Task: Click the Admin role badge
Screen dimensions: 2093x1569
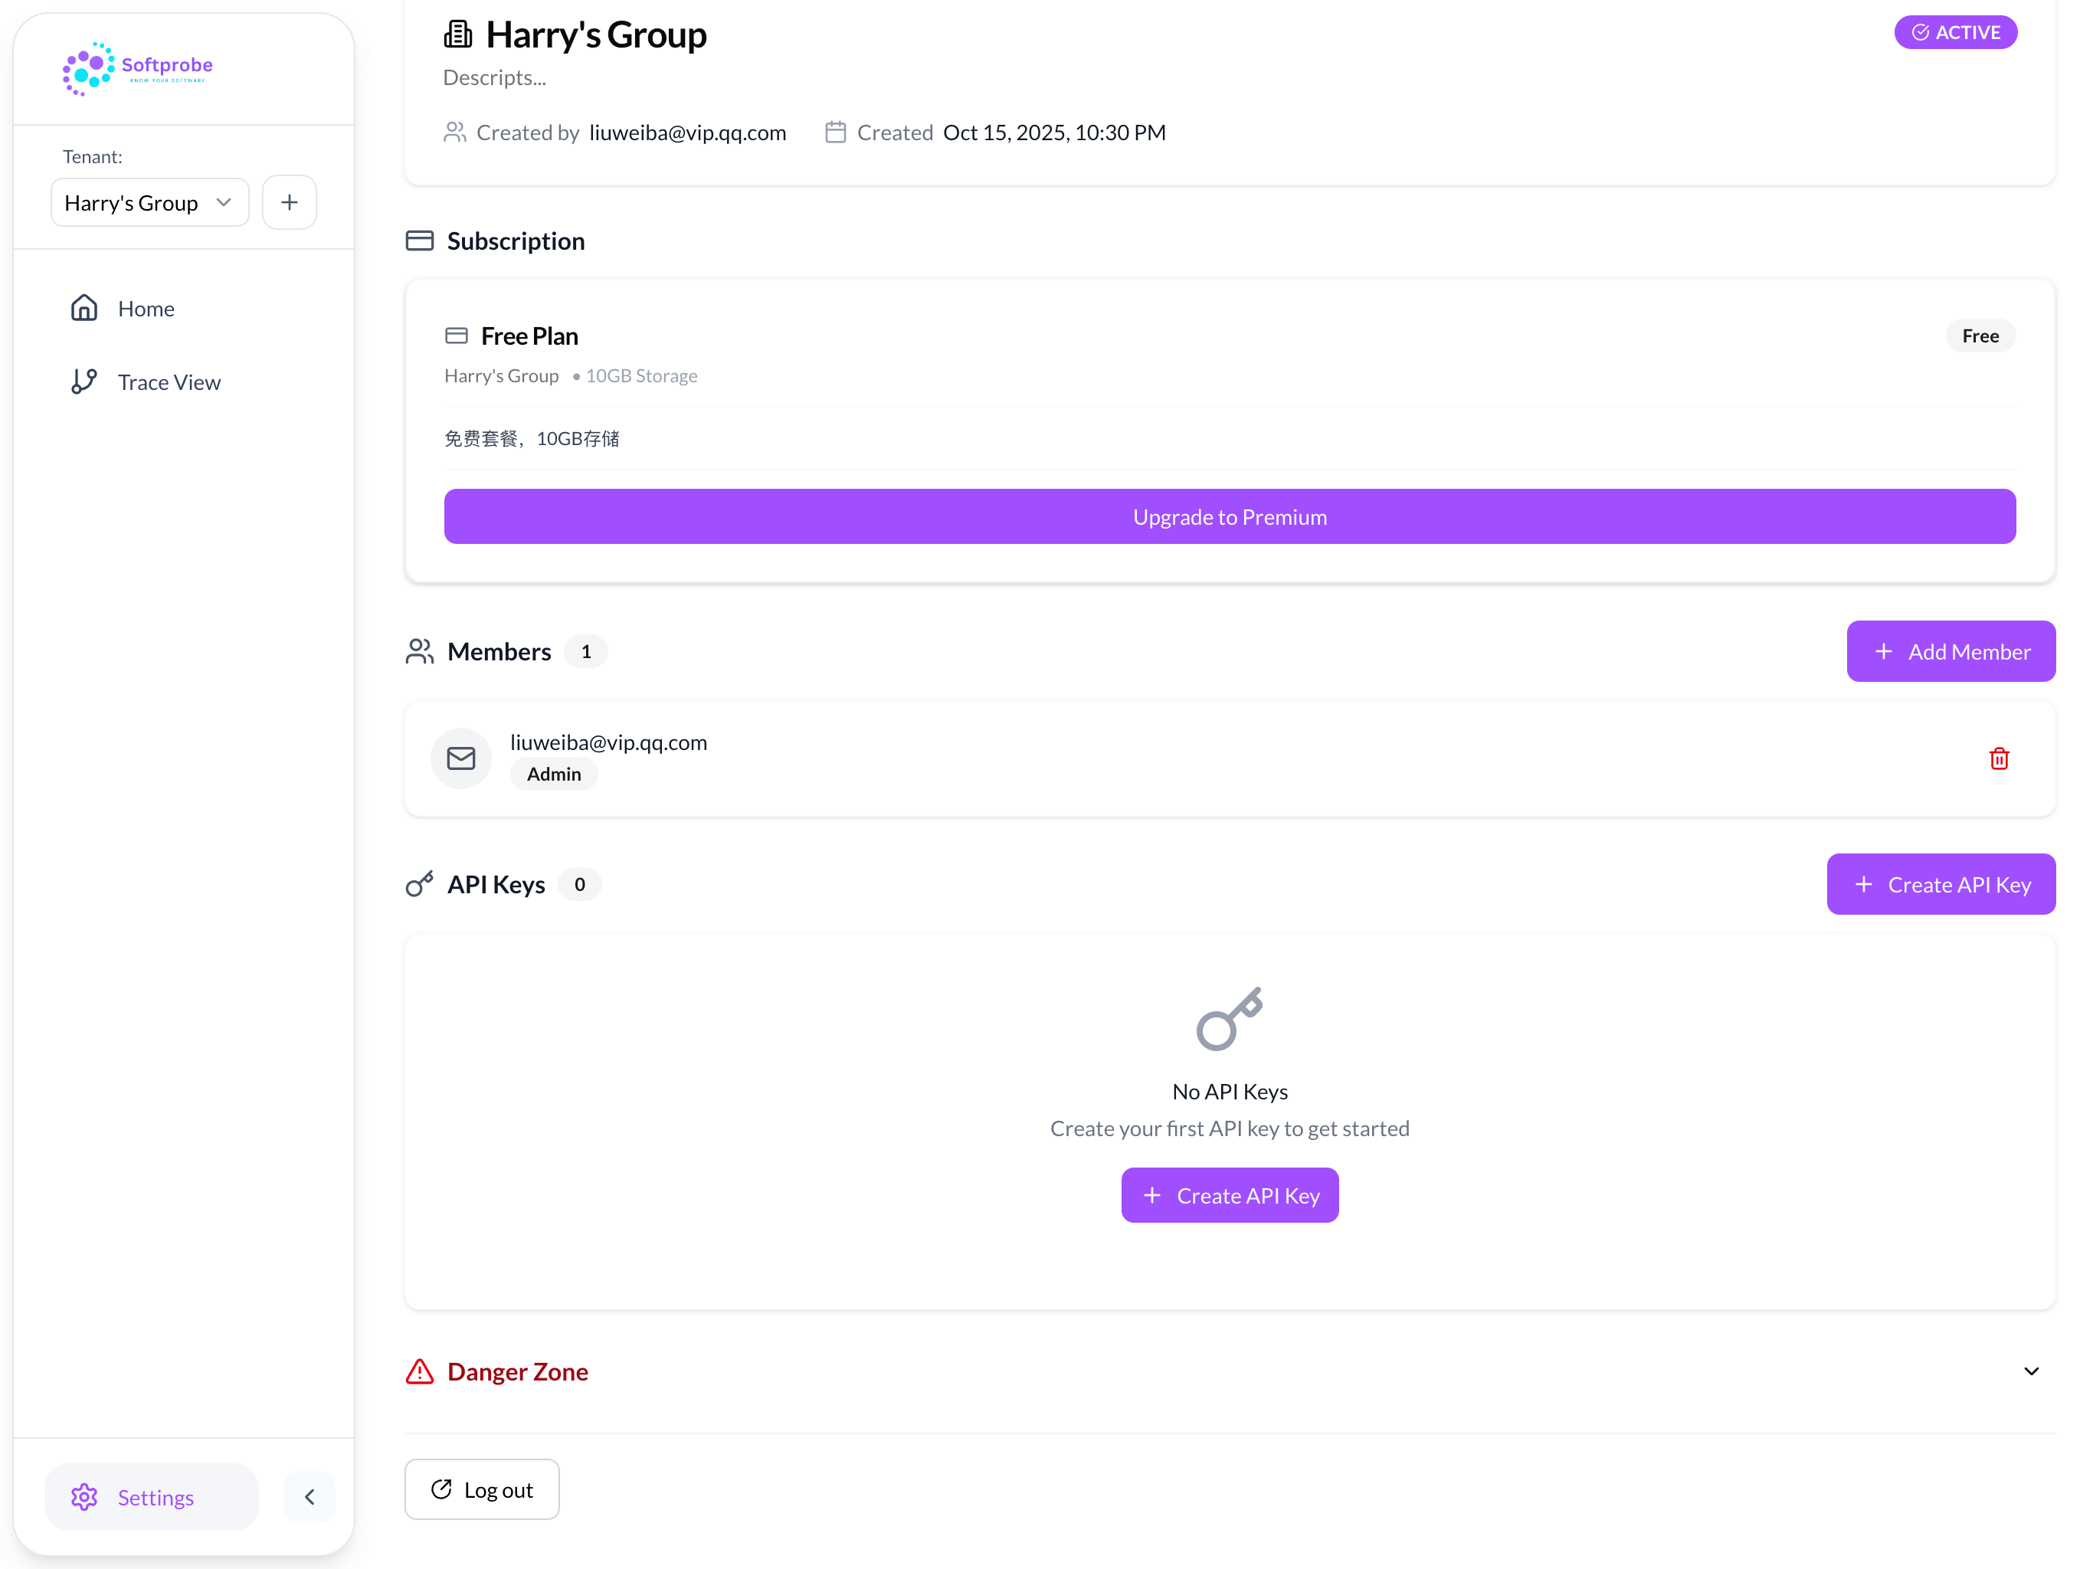Action: (554, 774)
